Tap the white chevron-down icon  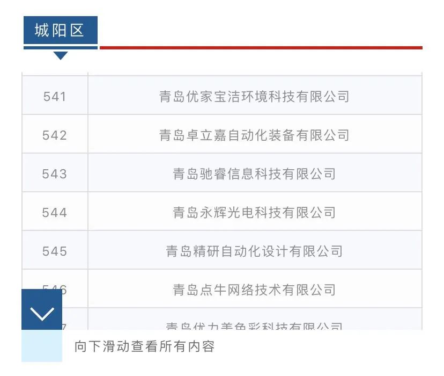point(42,314)
